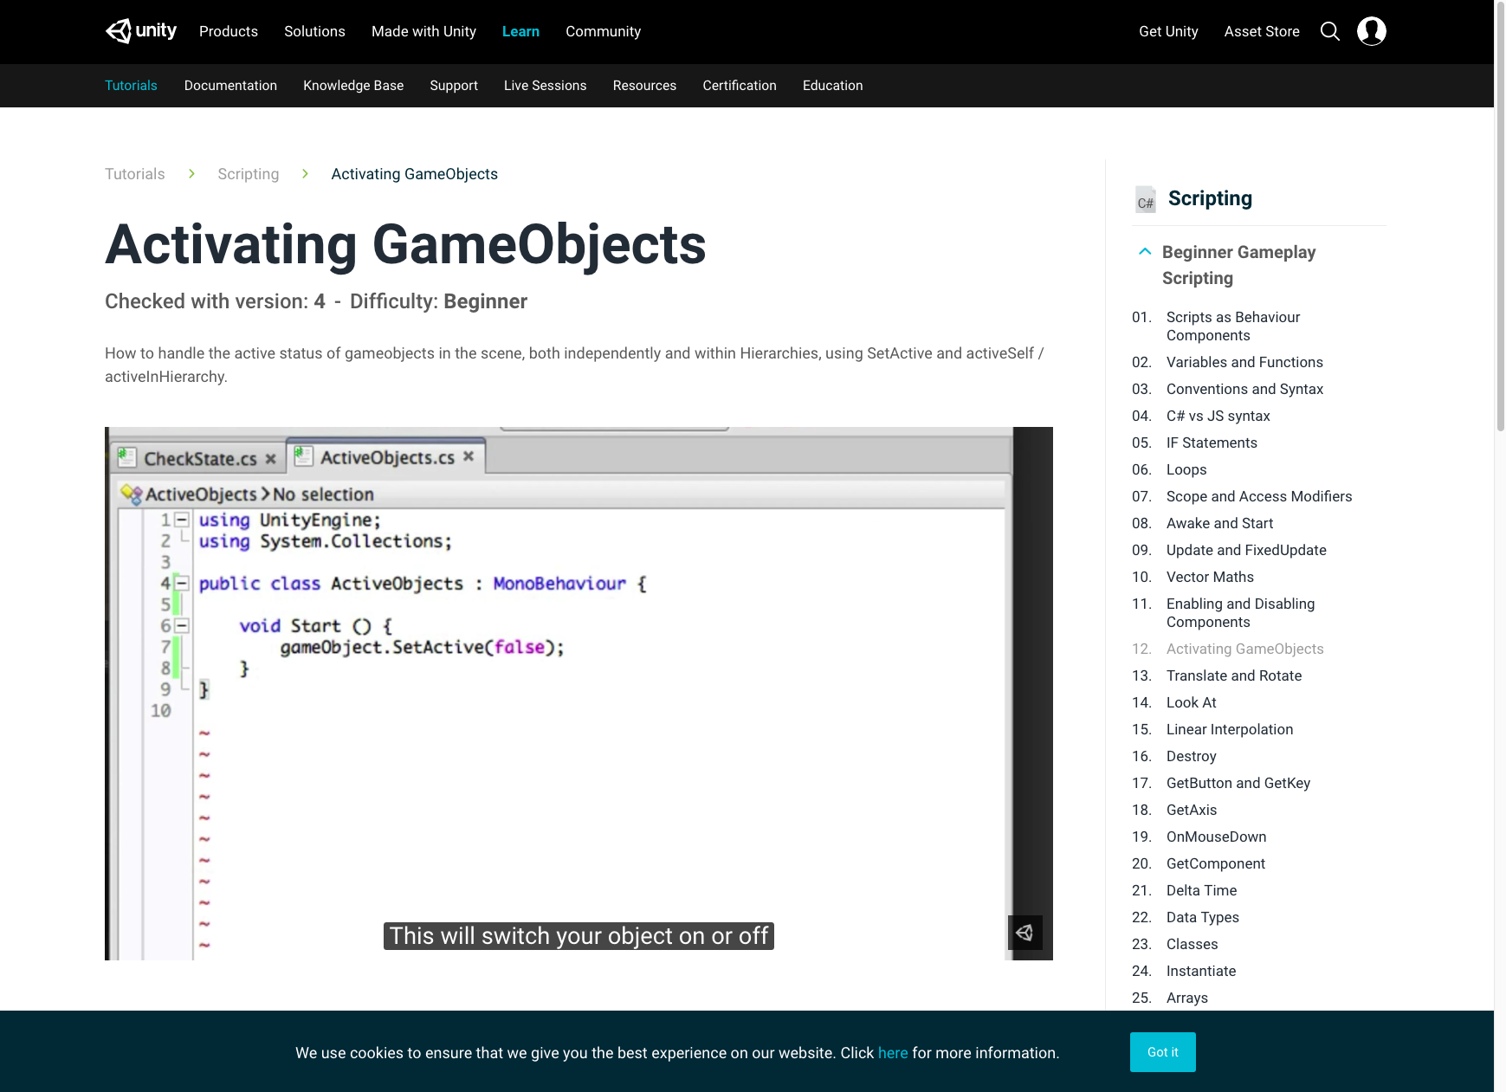Screen dimensions: 1506x1092
Task: Open lesson Scripts as Behaviour Components
Action: point(1233,326)
